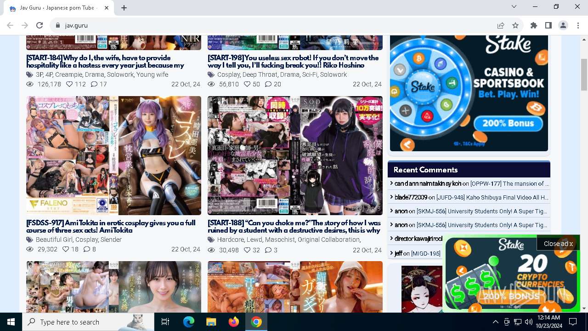588x331 pixels.
Task: Open comments icon showing 8
Action: click(87, 249)
